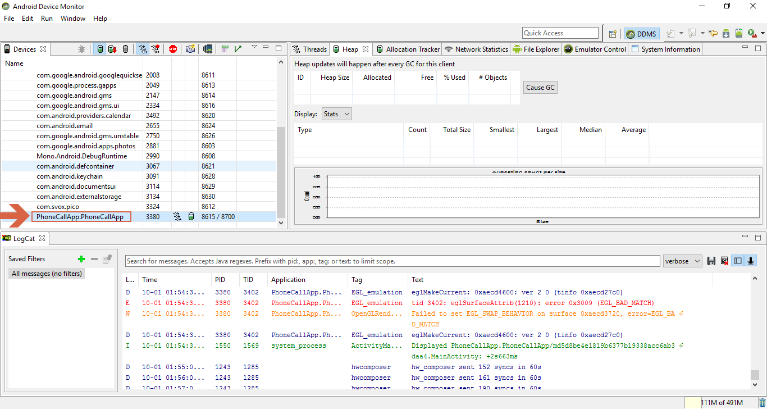Image resolution: width=767 pixels, height=409 pixels.
Task: Switch to the Threads tab
Action: 310,49
